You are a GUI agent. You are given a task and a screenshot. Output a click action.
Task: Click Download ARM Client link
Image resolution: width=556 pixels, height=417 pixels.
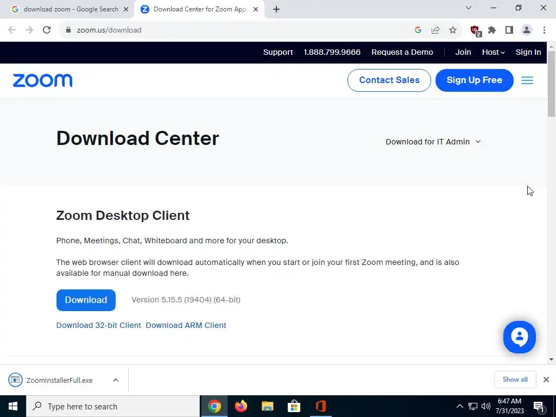(x=186, y=325)
